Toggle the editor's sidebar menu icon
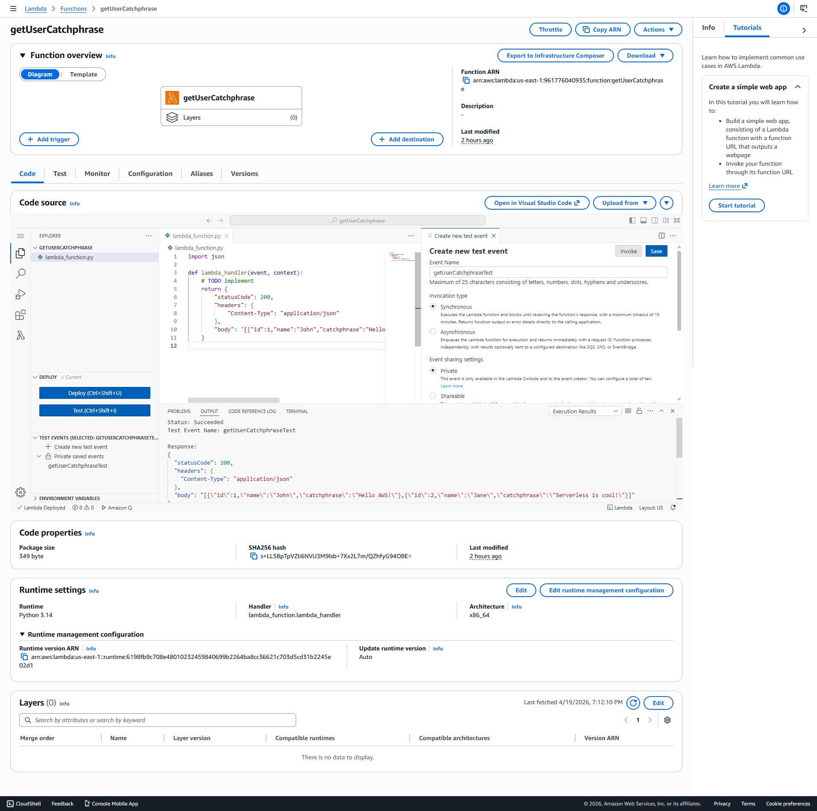 21,236
